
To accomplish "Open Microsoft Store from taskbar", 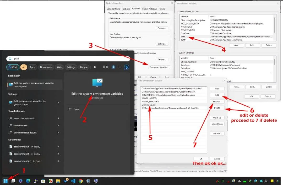I will [43, 181].
